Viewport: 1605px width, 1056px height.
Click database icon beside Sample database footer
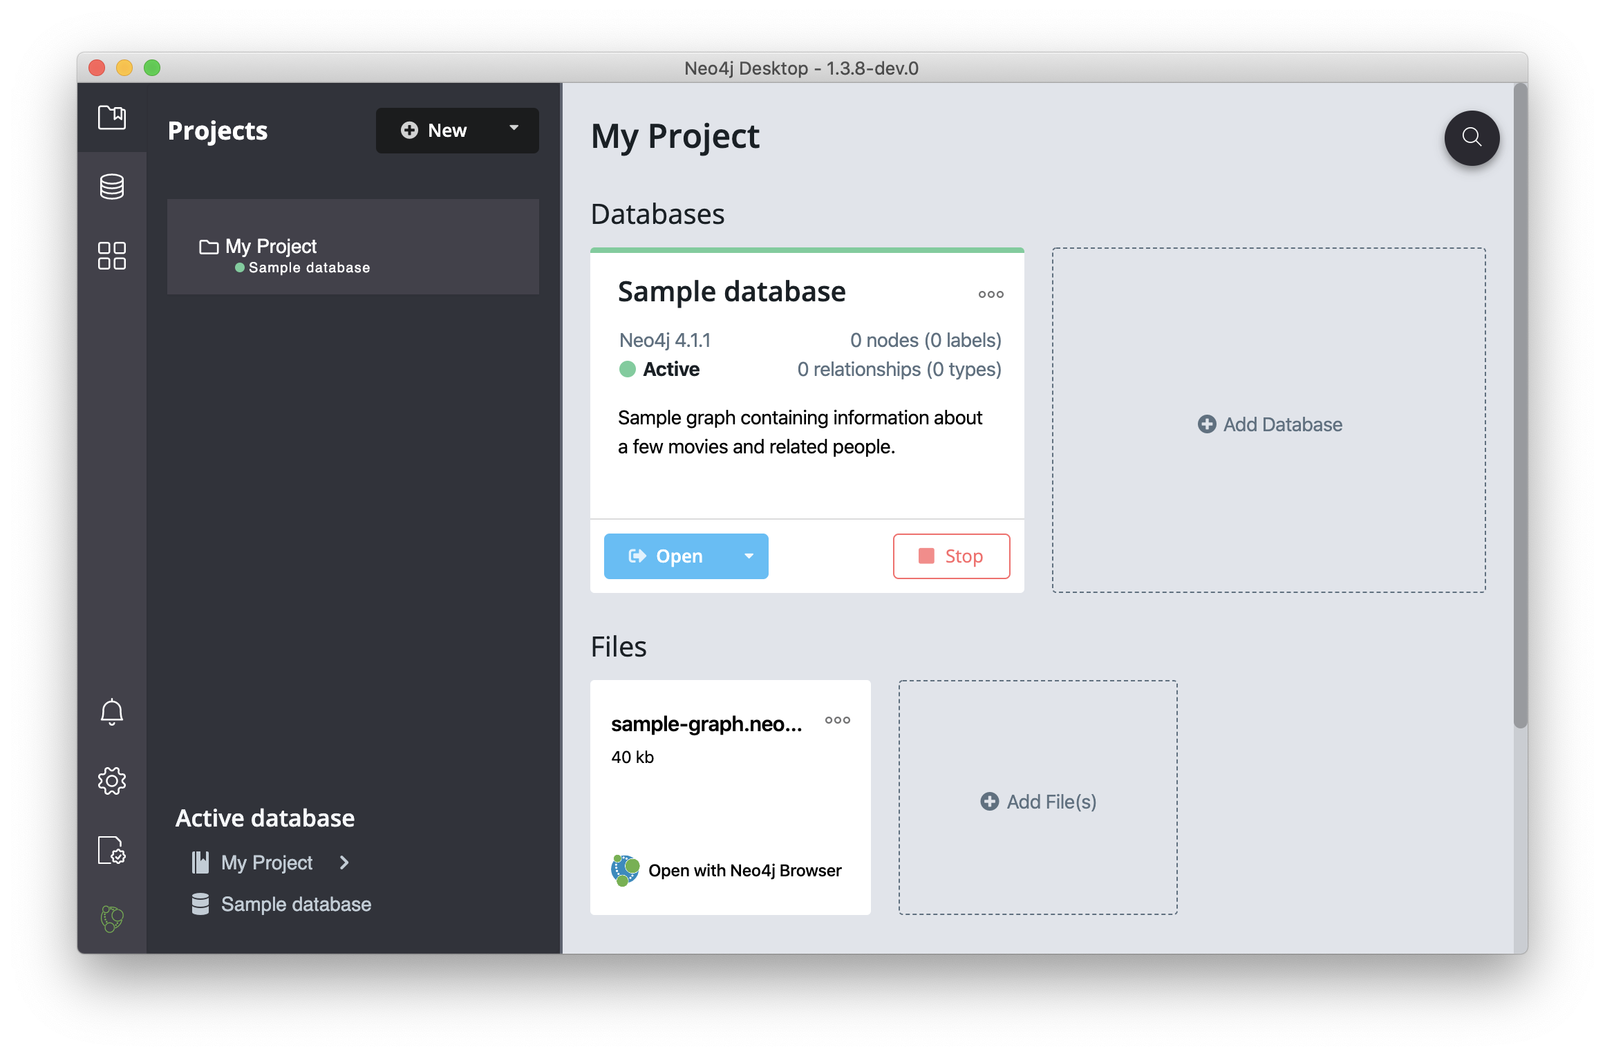[x=200, y=904]
